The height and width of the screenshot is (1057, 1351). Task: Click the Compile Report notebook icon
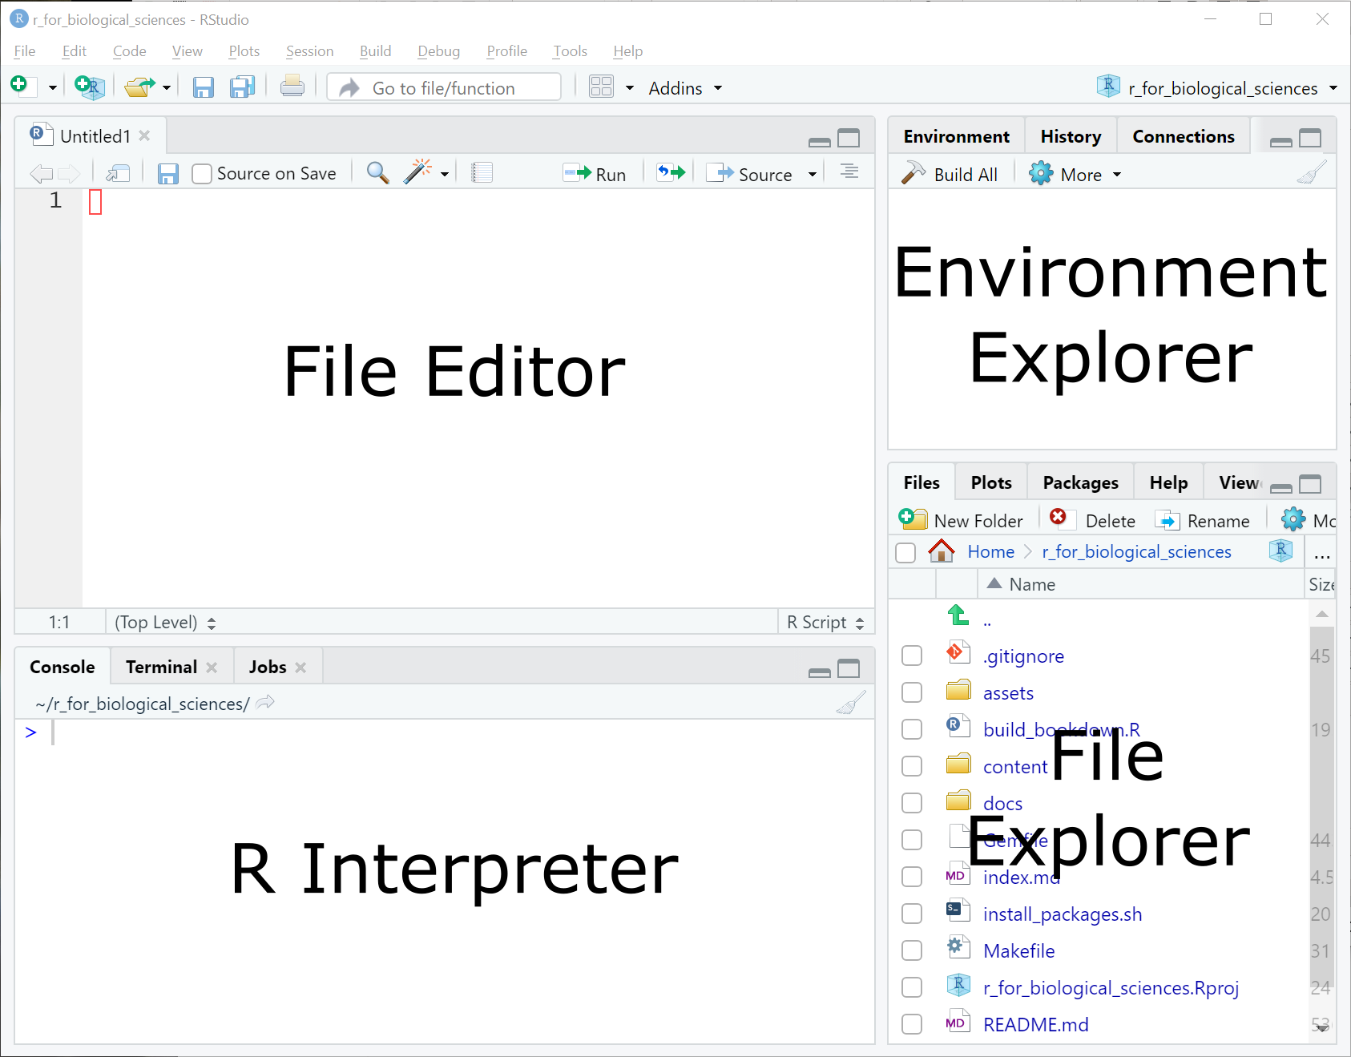pyautogui.click(x=482, y=173)
